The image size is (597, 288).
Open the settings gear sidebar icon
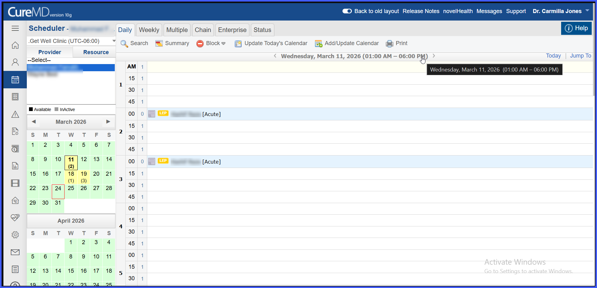[15, 235]
